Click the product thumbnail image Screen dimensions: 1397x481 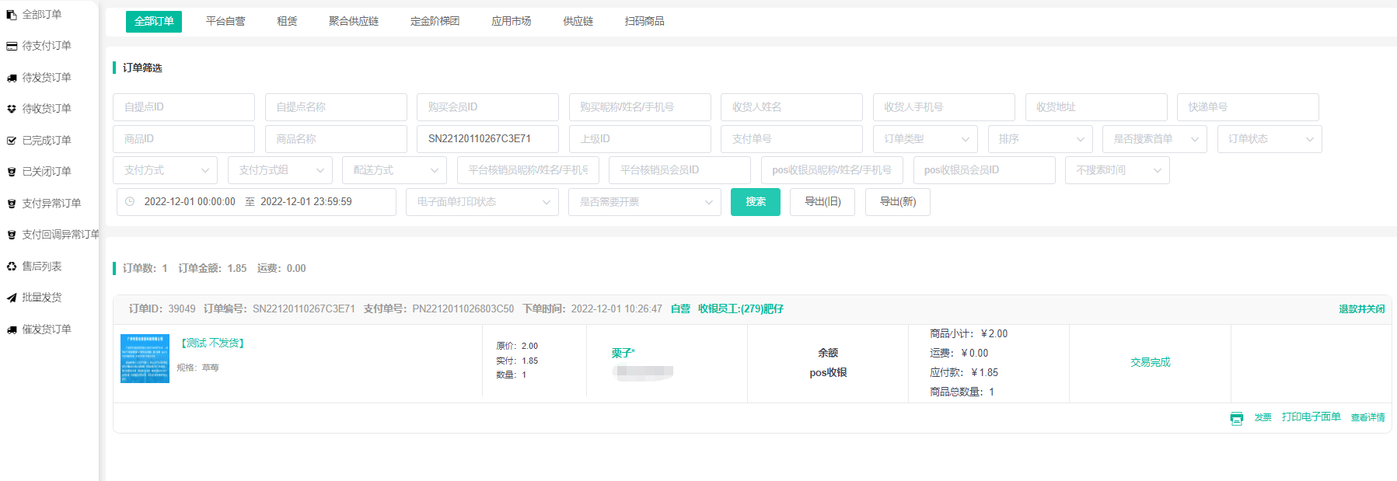point(145,358)
